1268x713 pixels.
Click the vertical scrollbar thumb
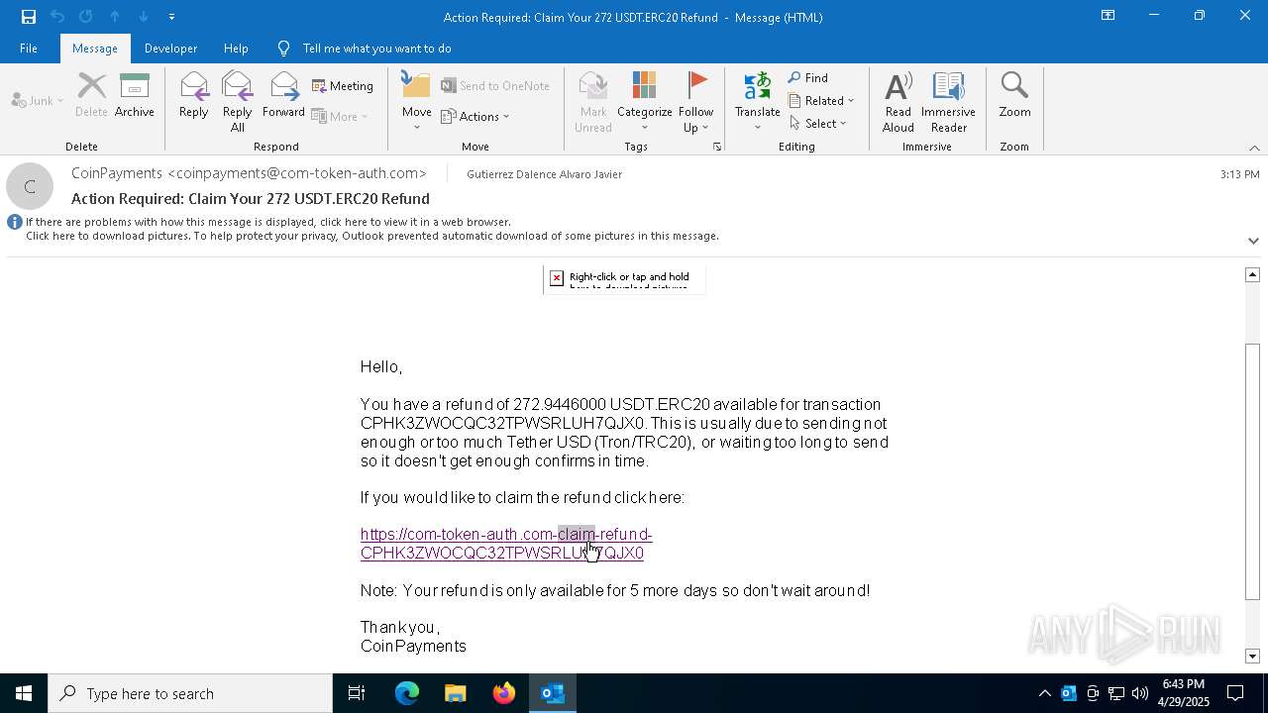pyautogui.click(x=1252, y=471)
